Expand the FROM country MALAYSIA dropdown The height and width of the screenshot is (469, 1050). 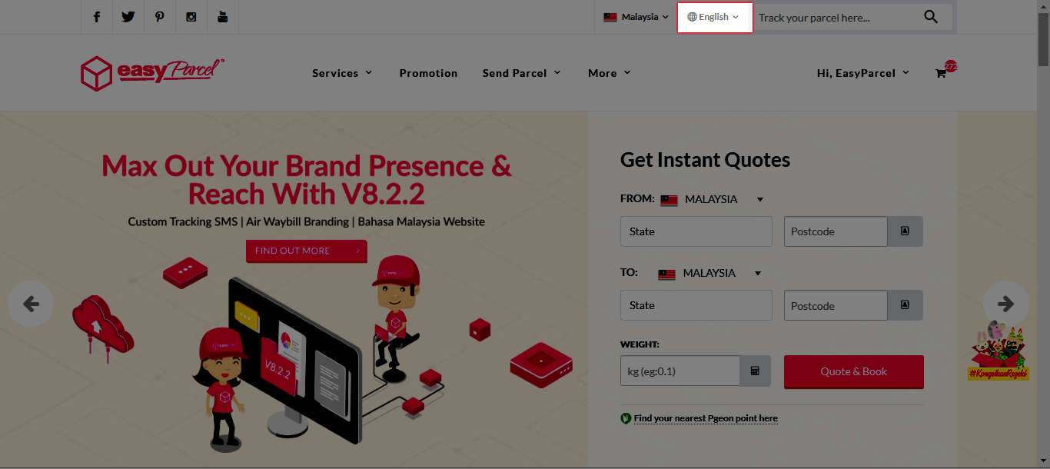712,199
